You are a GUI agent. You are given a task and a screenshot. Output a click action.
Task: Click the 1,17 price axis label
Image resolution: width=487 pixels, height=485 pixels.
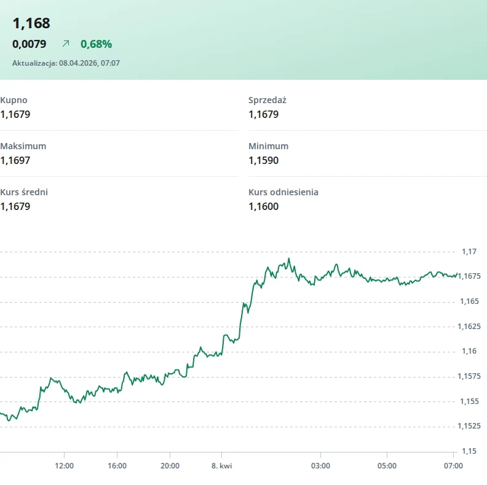point(469,252)
